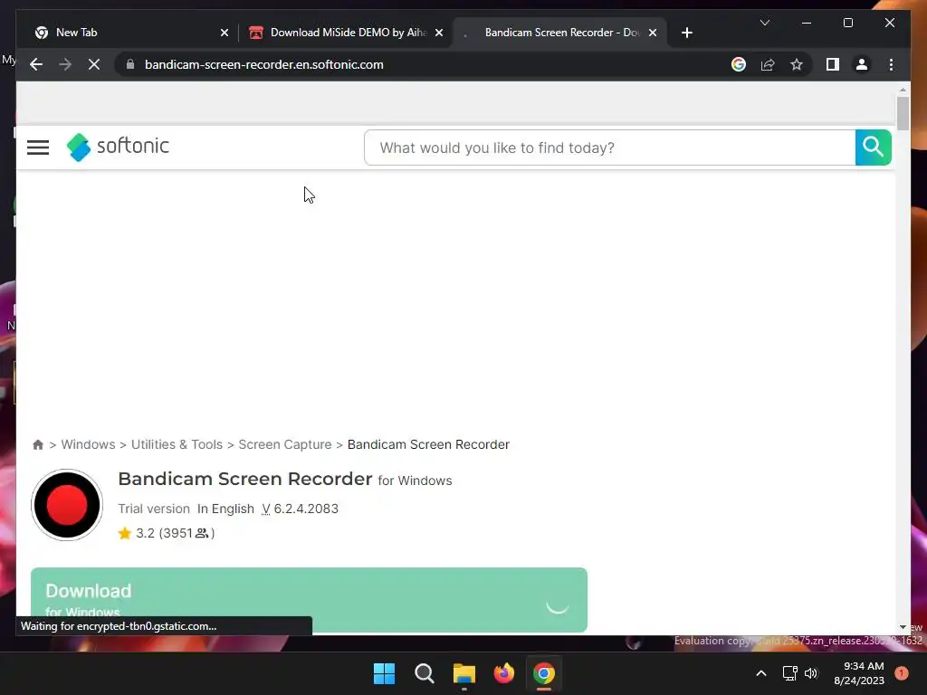Click the site lock icon in the address bar

(130, 64)
